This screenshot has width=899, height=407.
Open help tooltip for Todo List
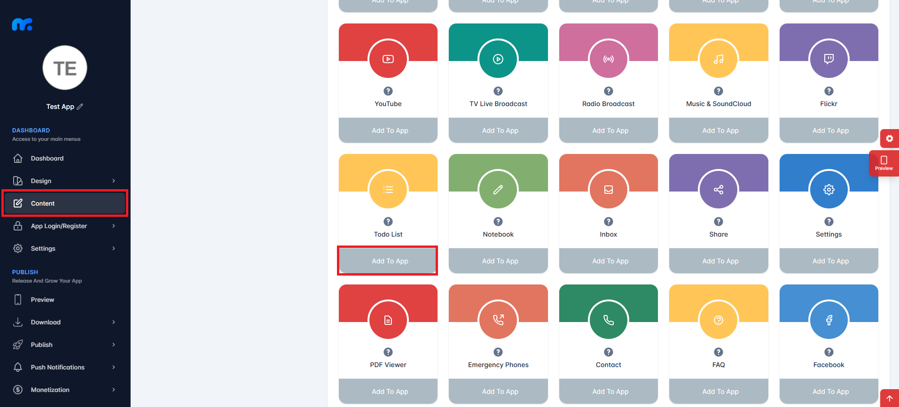pyautogui.click(x=388, y=222)
